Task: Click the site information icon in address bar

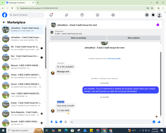Action: click(x=18, y=8)
